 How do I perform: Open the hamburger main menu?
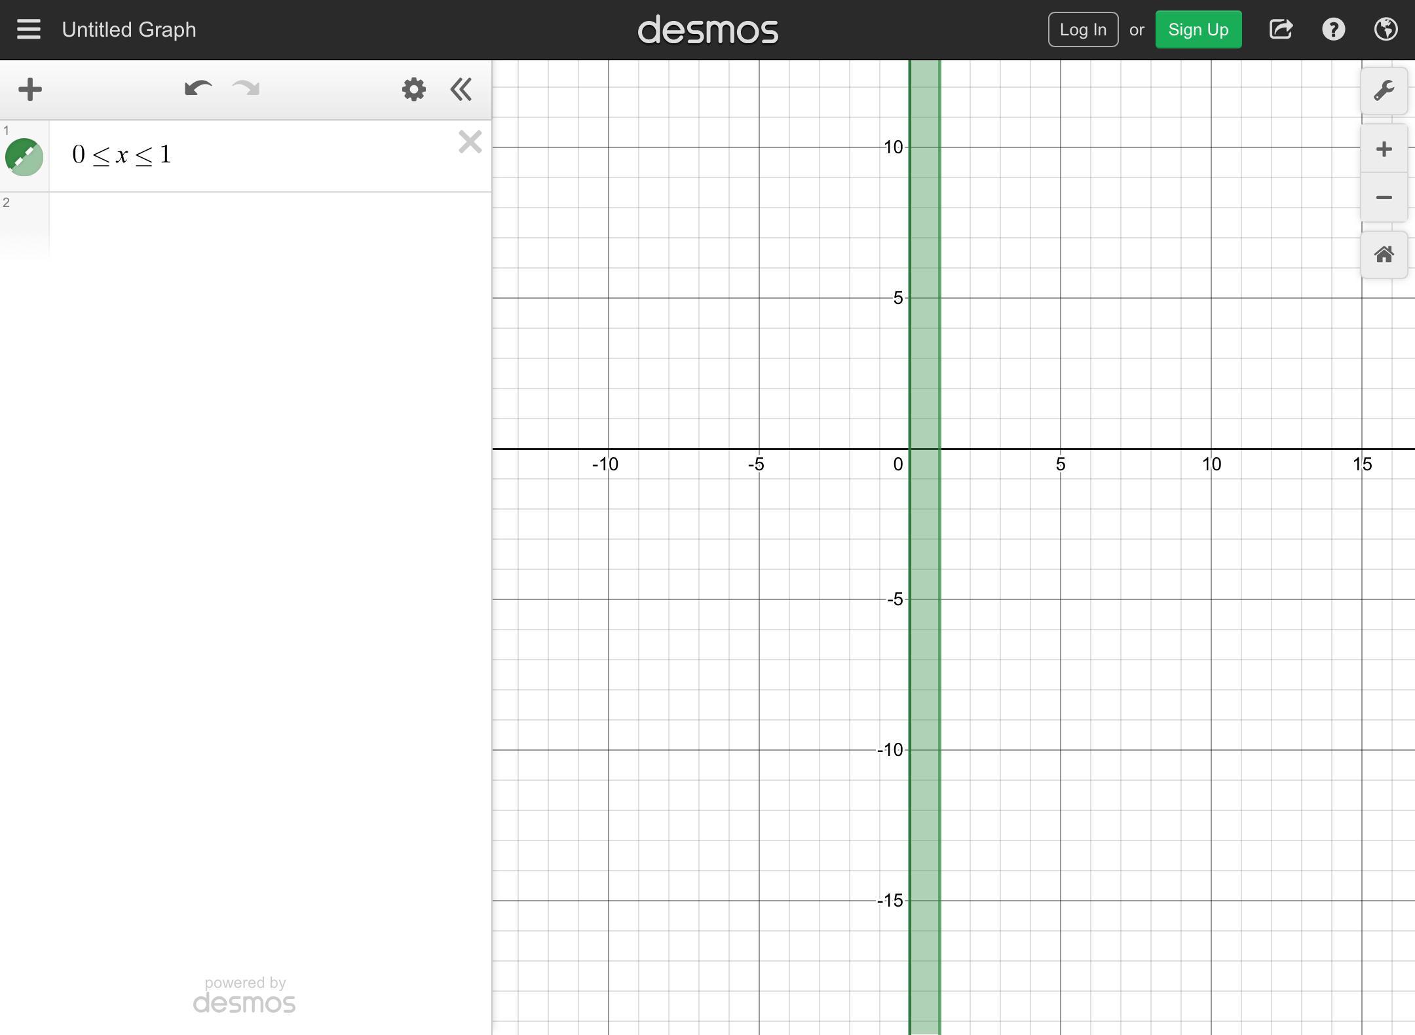29,29
